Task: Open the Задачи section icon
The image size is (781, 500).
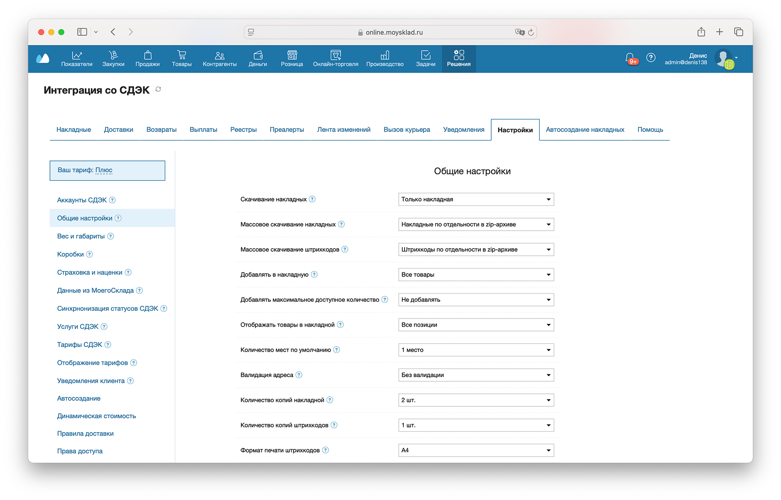Action: [x=426, y=55]
